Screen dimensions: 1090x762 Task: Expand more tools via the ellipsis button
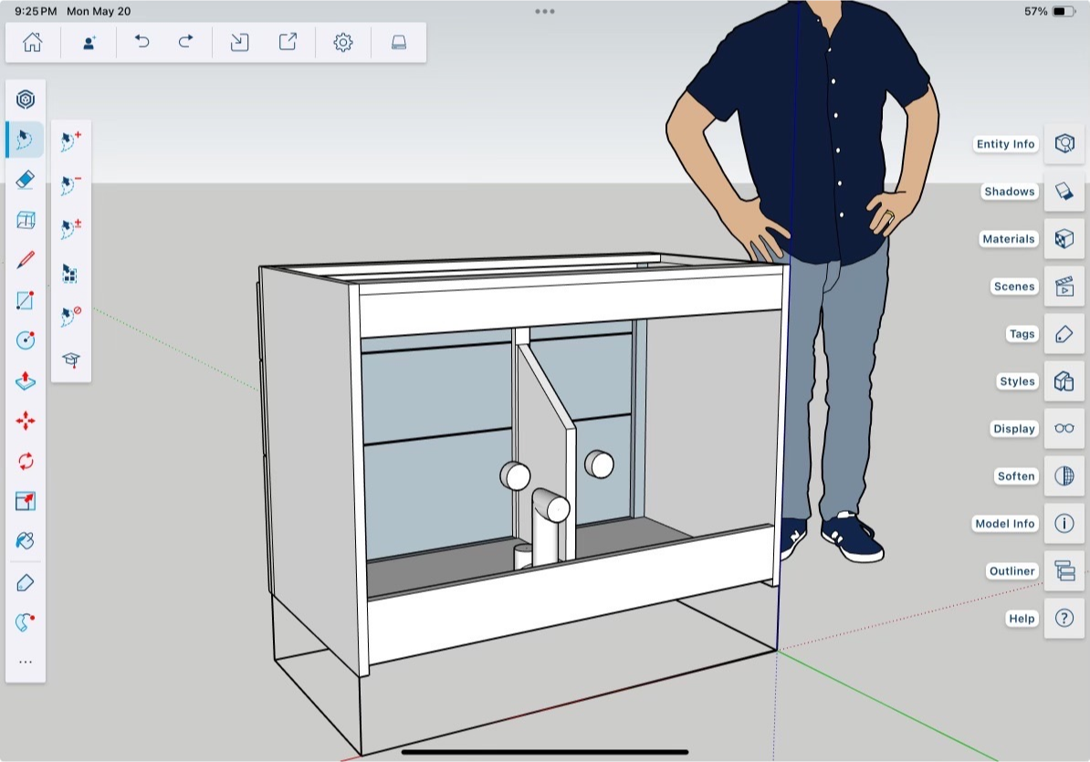pos(26,663)
